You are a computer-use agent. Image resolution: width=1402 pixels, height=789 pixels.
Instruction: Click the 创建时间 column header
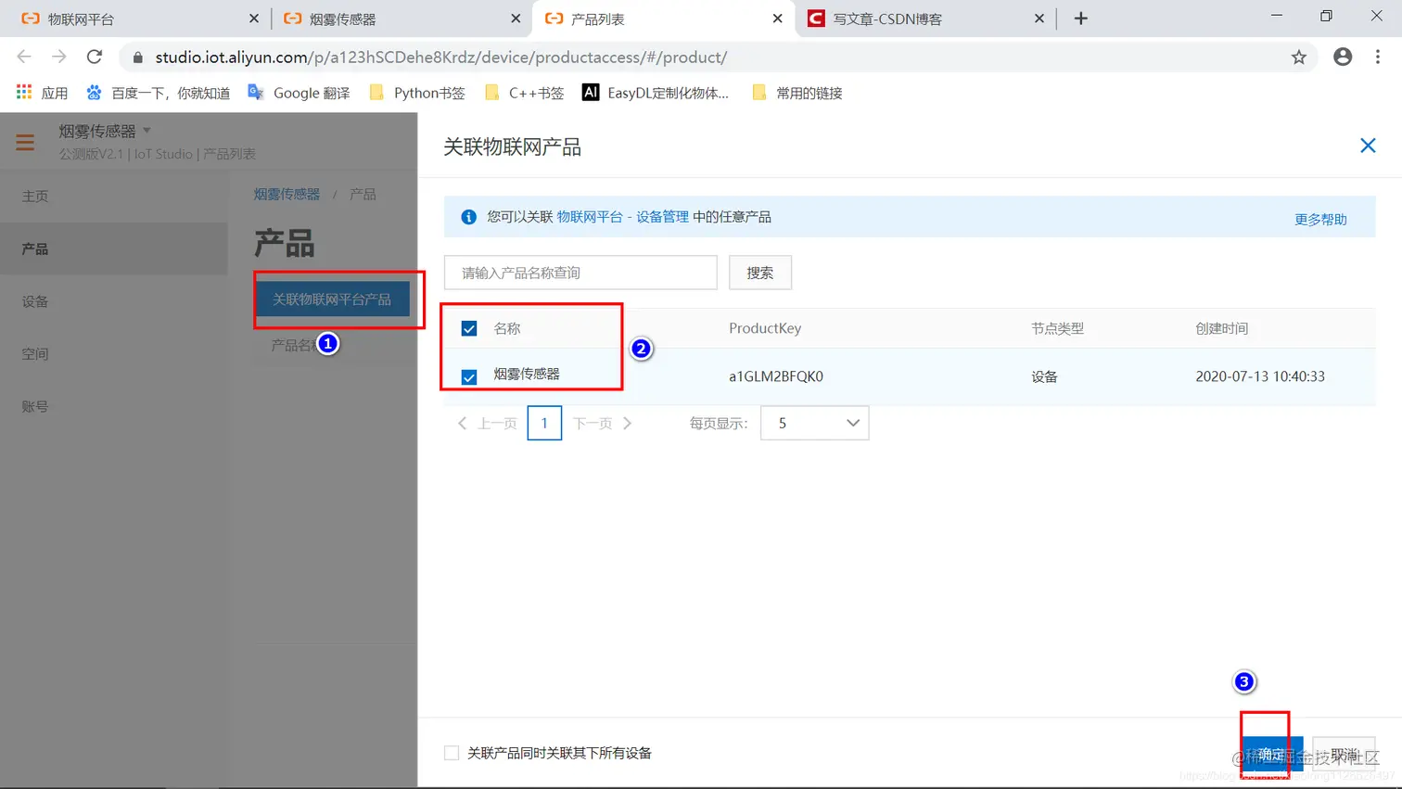coord(1221,328)
